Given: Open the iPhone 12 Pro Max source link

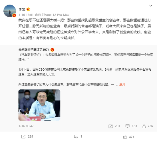Looking at the screenshot, I should coord(55,15).
